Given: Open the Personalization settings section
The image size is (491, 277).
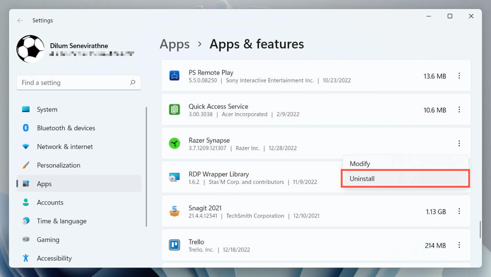Looking at the screenshot, I should tap(58, 165).
